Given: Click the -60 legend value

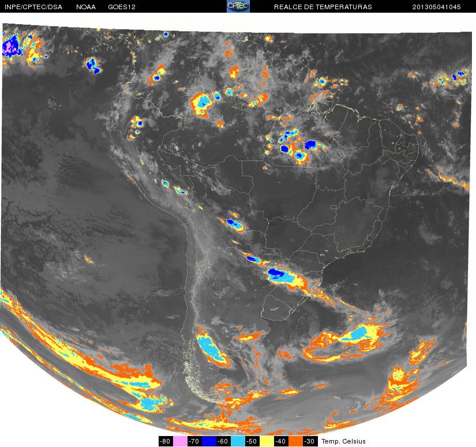Looking at the screenshot, I should coord(223,441).
